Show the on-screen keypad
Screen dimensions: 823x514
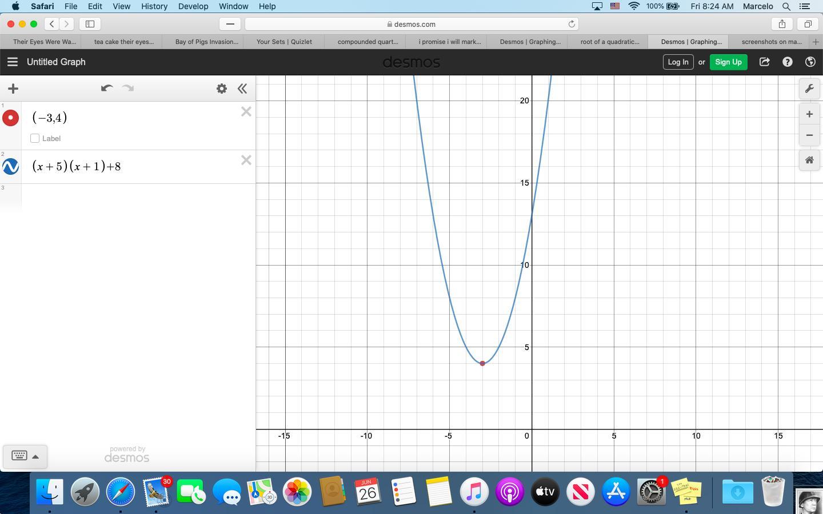(x=19, y=456)
